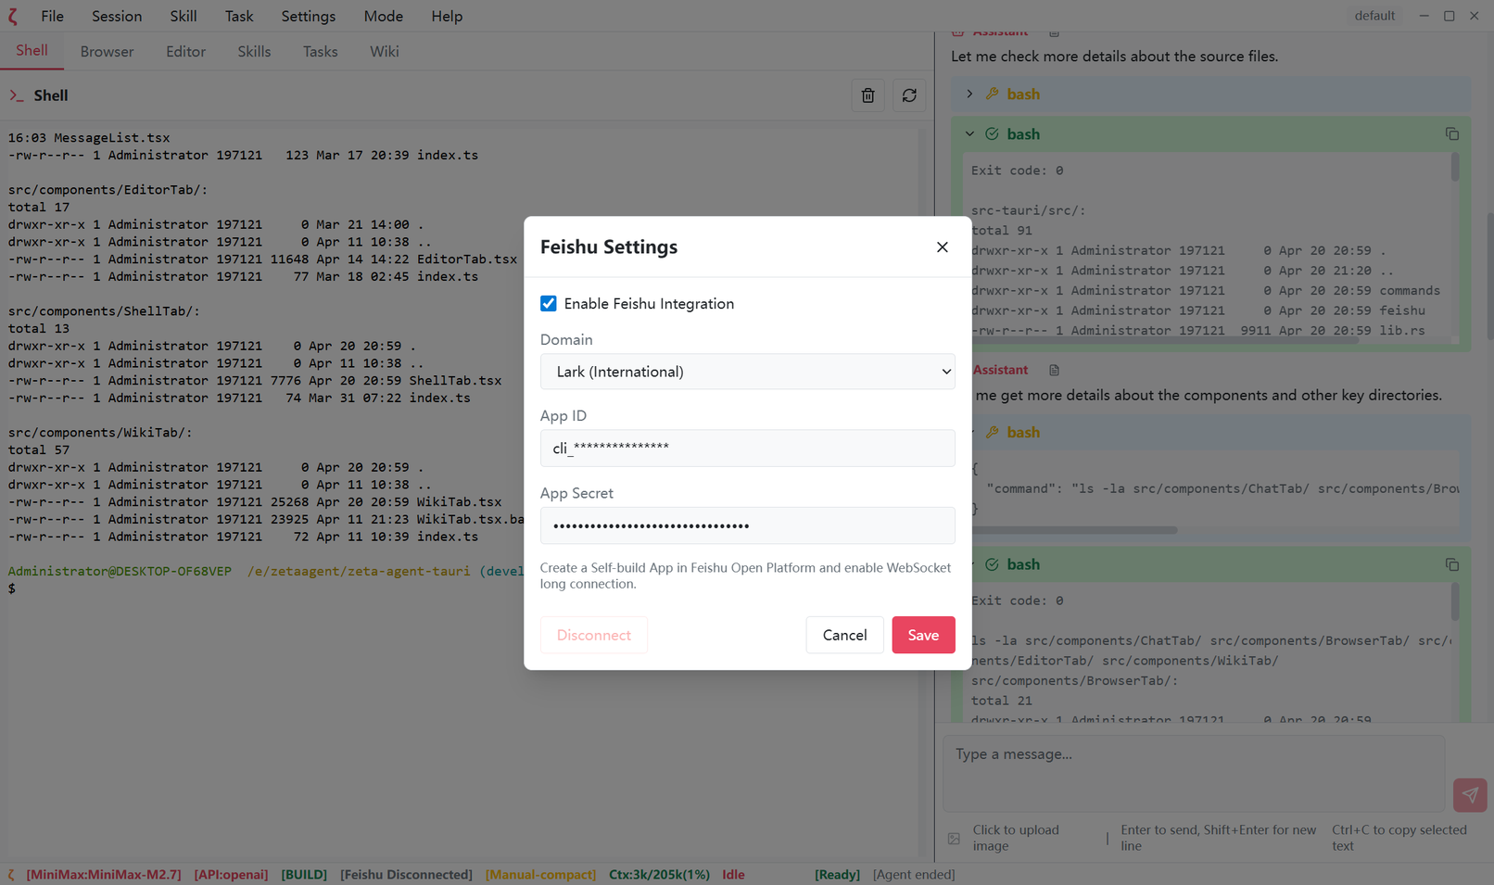This screenshot has width=1494, height=885.
Task: Click the horizontal scrollbar under bash command
Action: tap(1075, 530)
